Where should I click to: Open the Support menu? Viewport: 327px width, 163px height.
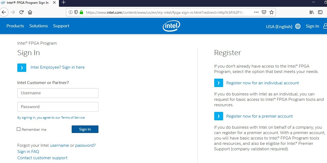(x=61, y=26)
